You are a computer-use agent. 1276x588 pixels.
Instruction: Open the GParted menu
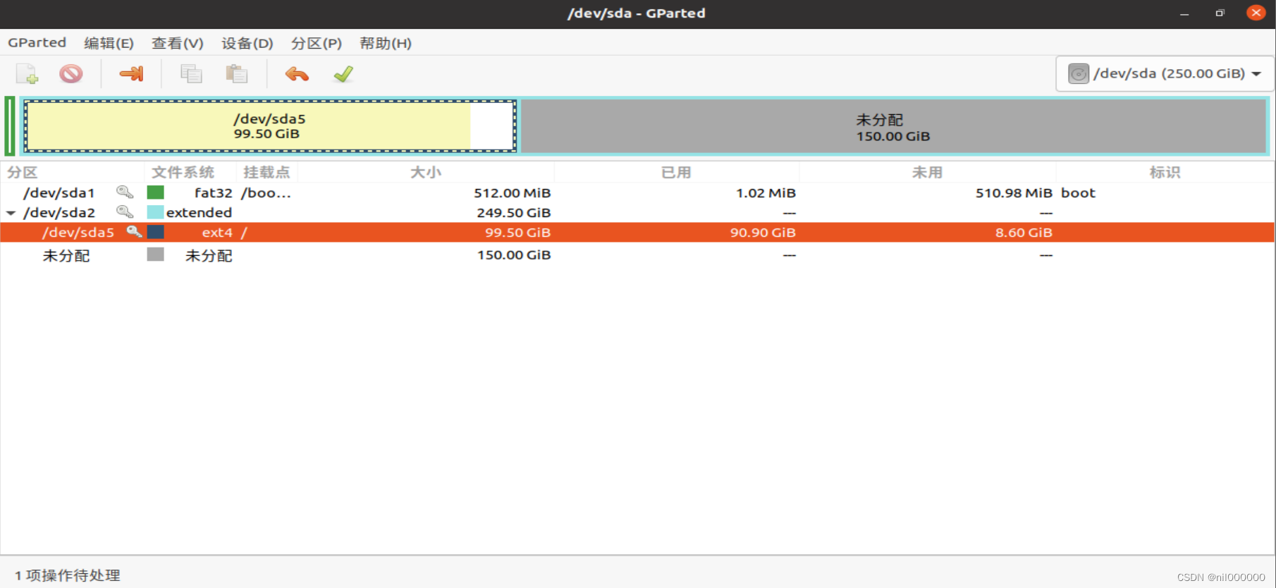tap(37, 42)
